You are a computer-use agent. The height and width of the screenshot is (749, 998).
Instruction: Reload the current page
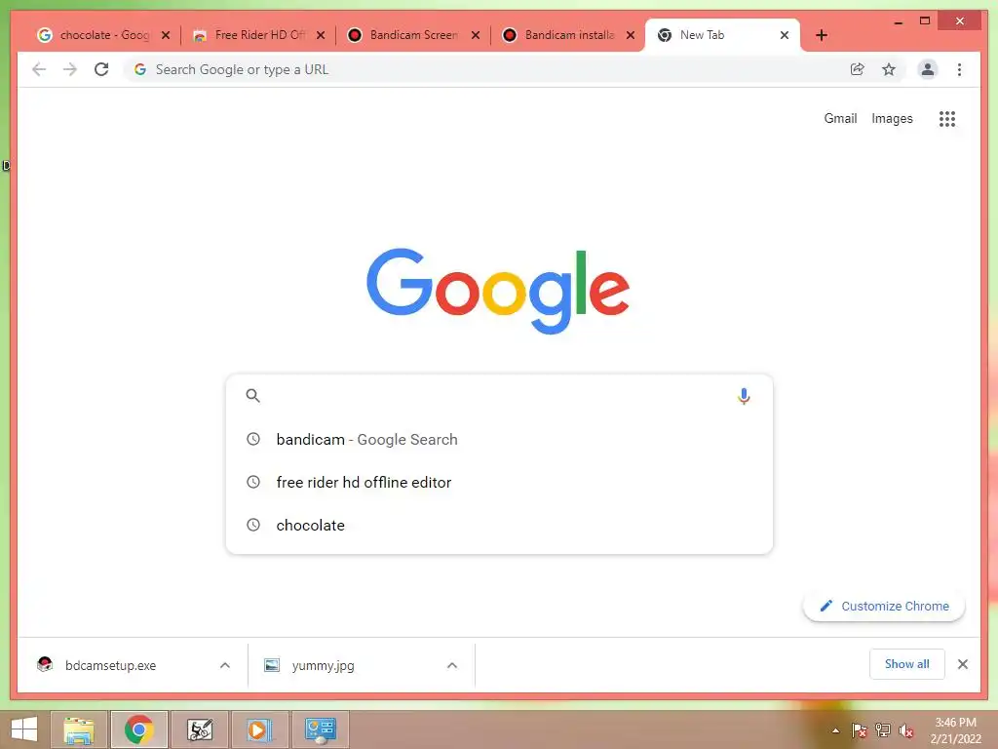101,69
